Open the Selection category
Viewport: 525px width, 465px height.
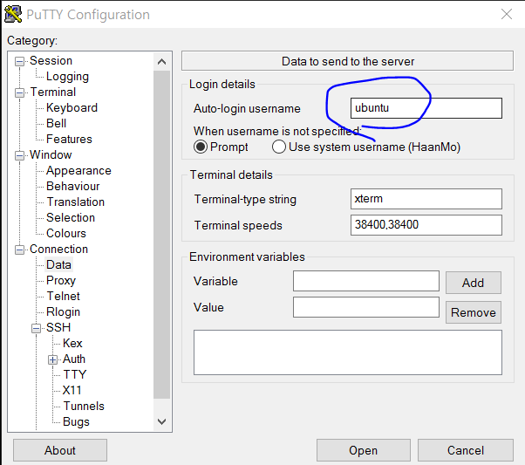(x=71, y=218)
